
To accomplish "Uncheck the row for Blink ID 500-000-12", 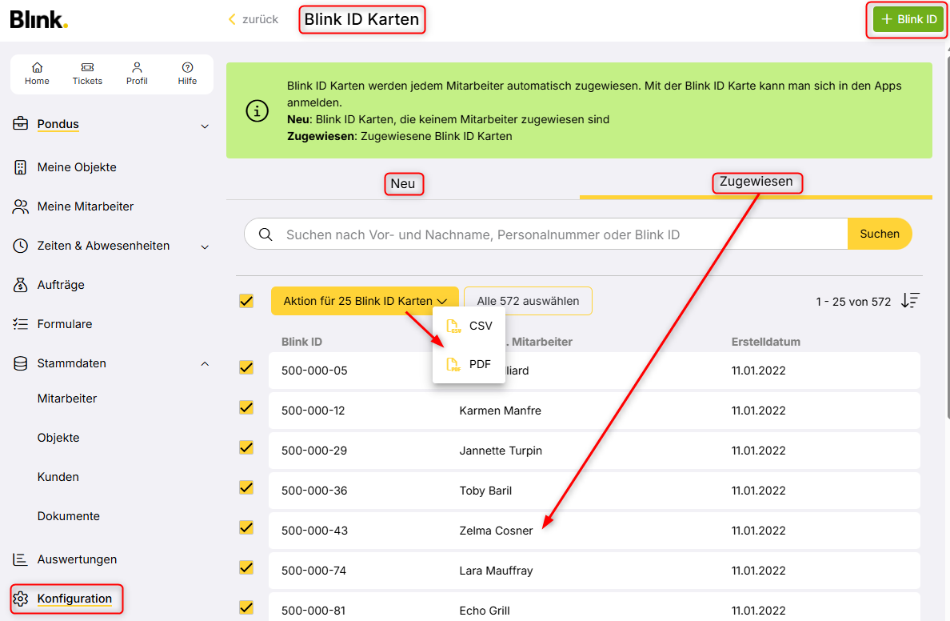I will 246,408.
